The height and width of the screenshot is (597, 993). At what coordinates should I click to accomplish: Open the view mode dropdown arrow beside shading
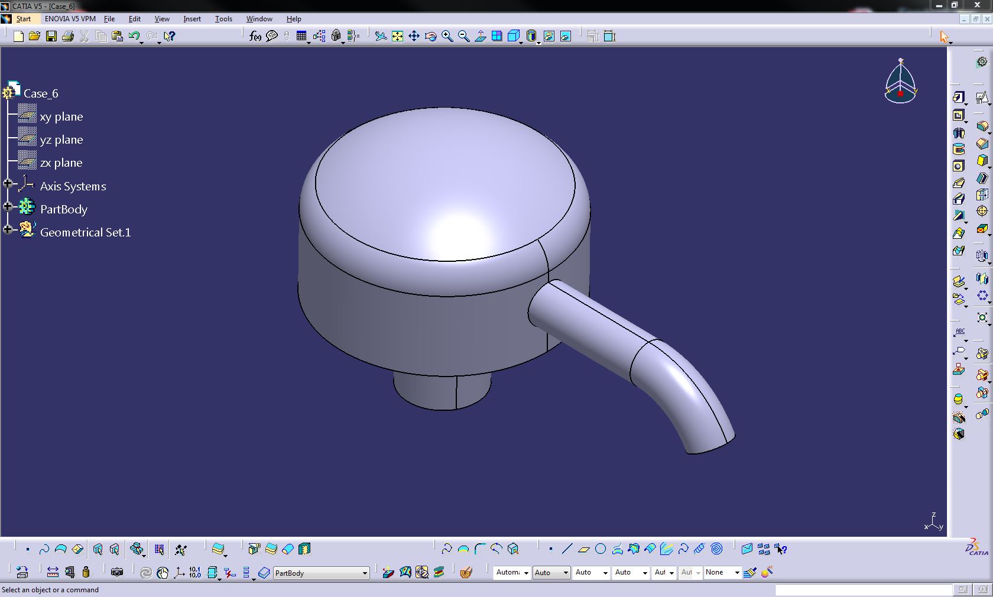538,43
